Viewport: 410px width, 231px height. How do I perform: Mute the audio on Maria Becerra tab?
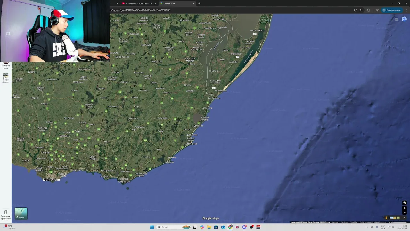coord(152,3)
